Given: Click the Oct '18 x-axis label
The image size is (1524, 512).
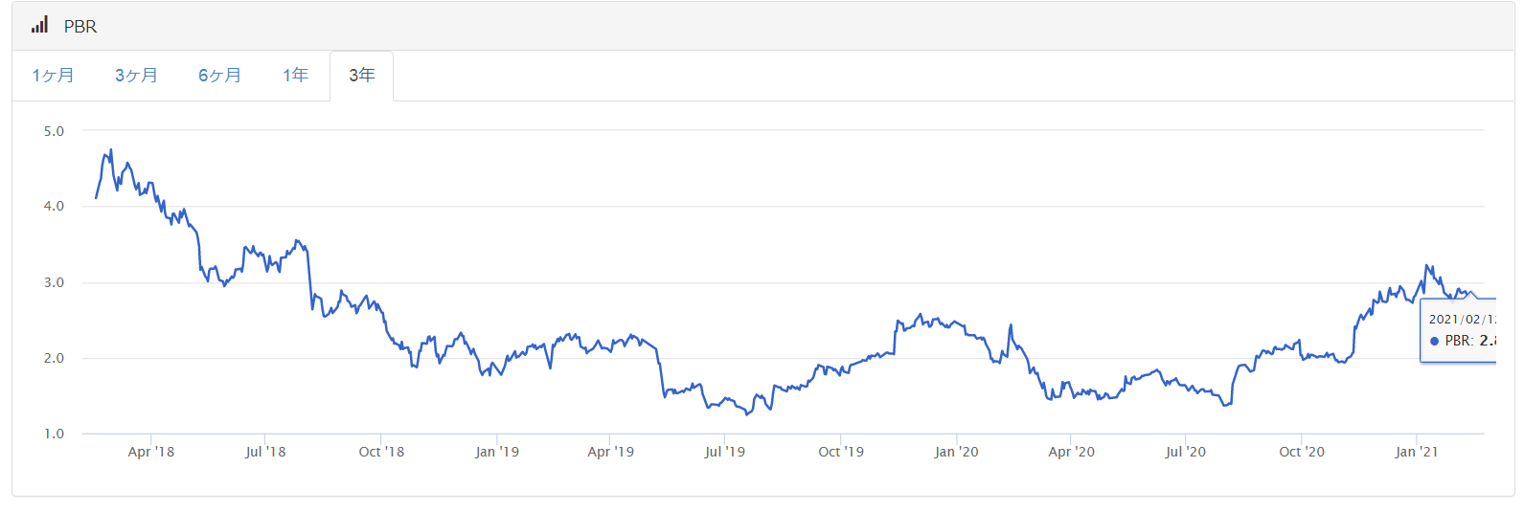Looking at the screenshot, I should pos(381,452).
